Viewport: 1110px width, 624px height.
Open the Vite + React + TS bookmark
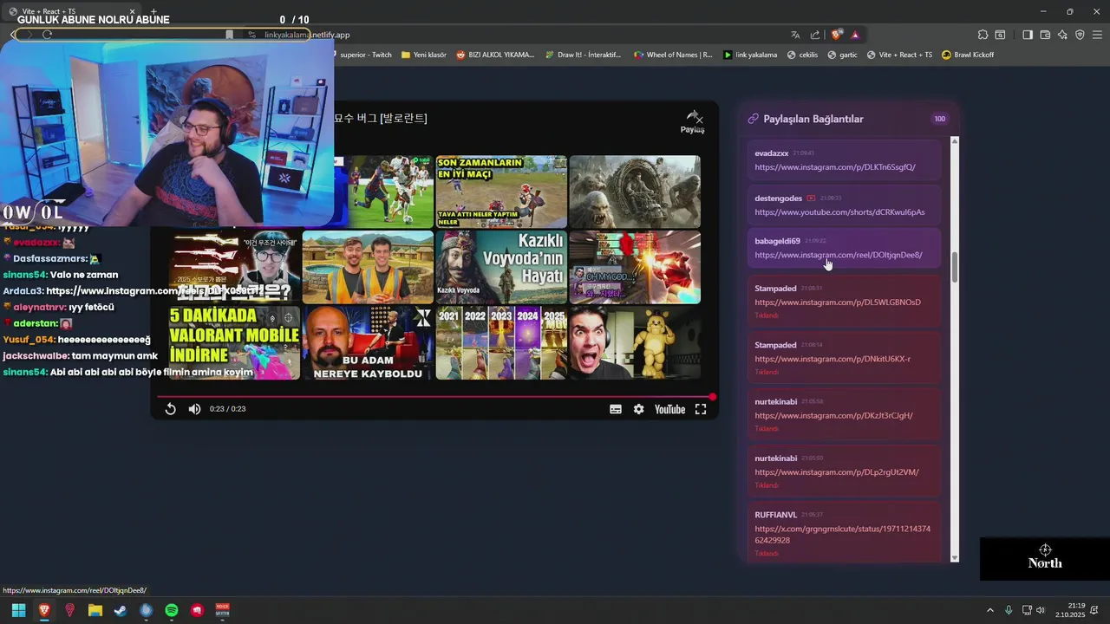click(x=899, y=55)
